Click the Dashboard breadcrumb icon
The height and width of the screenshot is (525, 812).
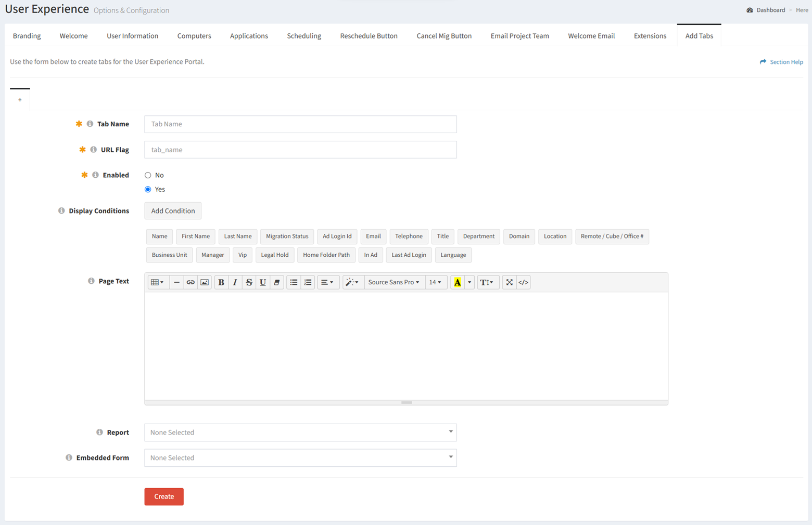pyautogui.click(x=750, y=10)
